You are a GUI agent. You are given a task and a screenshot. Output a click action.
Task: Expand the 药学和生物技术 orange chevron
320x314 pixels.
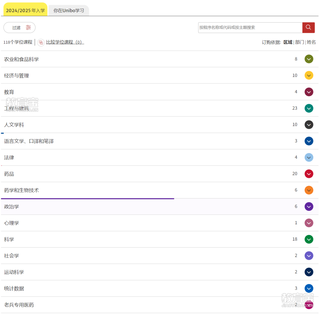click(309, 190)
